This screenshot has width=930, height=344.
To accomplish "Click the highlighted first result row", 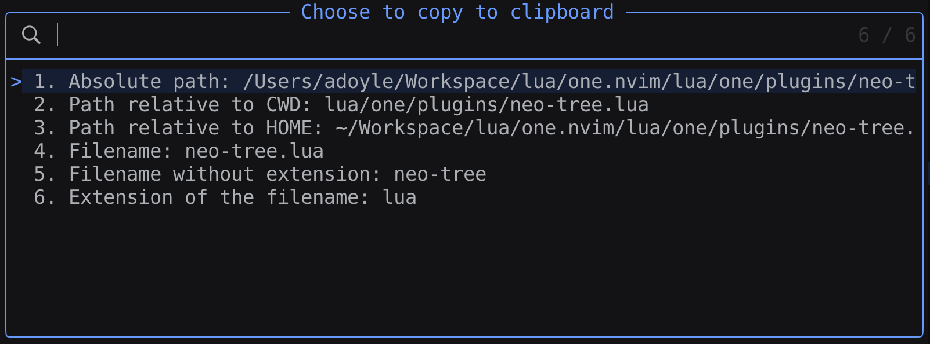I will [406, 81].
